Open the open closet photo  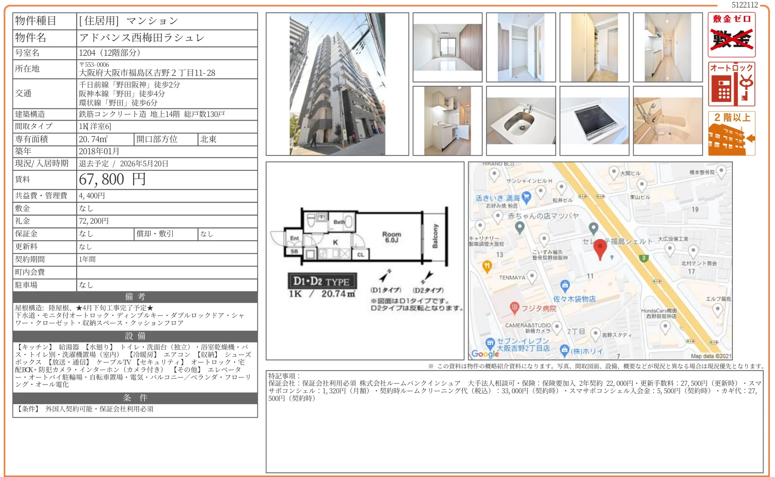click(x=521, y=47)
